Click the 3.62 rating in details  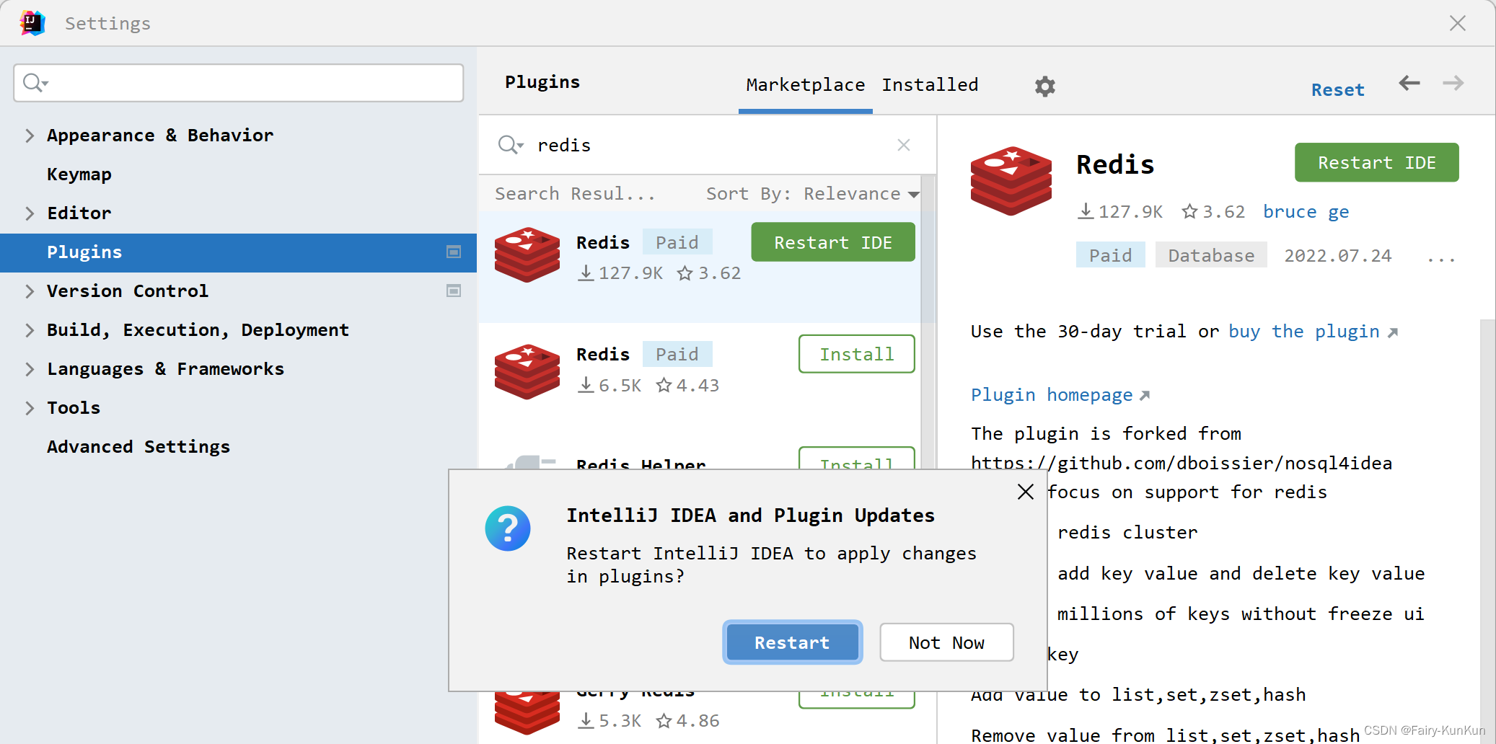coord(1213,212)
